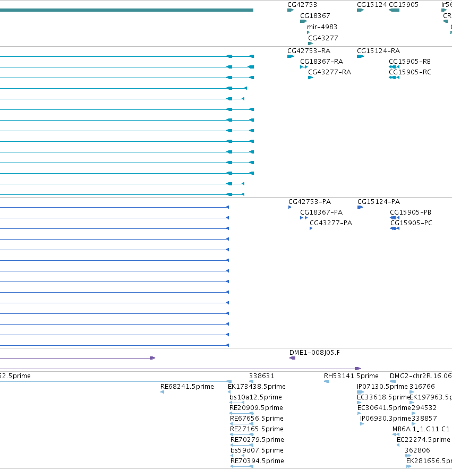Select the CG15124-RA transcript label

click(x=378, y=51)
